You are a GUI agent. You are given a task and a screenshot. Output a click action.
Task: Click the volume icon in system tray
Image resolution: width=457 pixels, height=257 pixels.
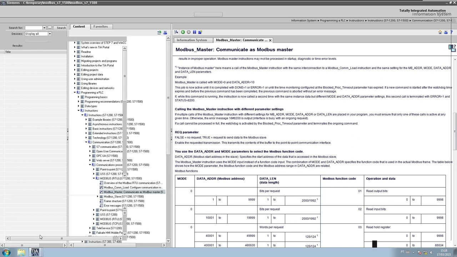(431, 252)
